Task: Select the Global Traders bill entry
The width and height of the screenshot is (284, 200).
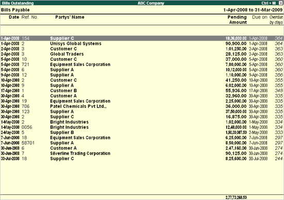Action: (x=142, y=54)
